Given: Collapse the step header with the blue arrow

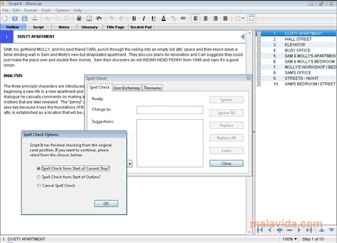Looking at the screenshot, I should (x=243, y=37).
